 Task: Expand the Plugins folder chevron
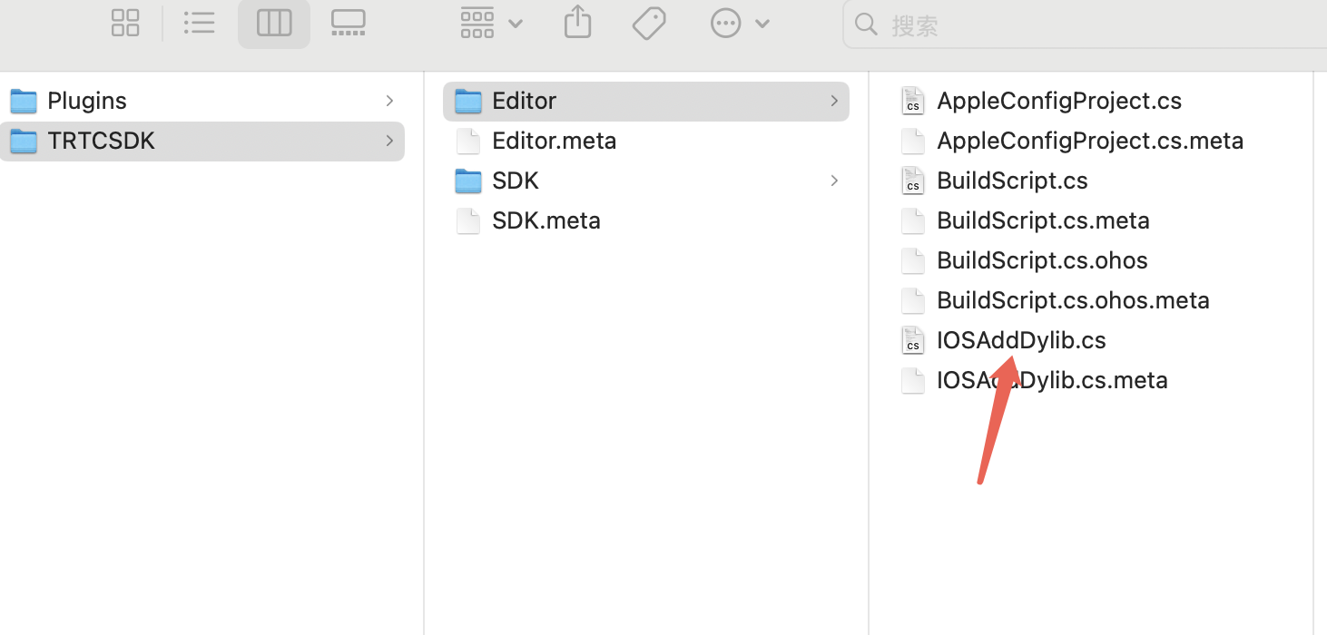click(x=389, y=101)
